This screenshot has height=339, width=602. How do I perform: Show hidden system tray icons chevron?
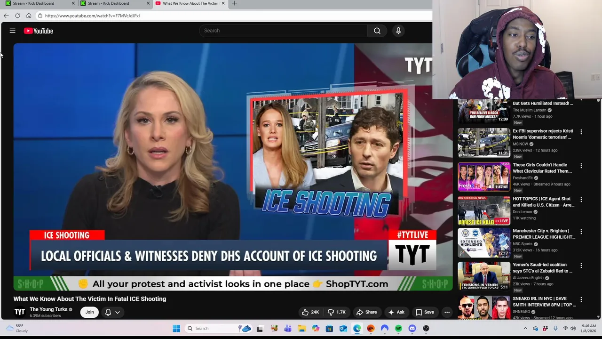[x=525, y=329]
